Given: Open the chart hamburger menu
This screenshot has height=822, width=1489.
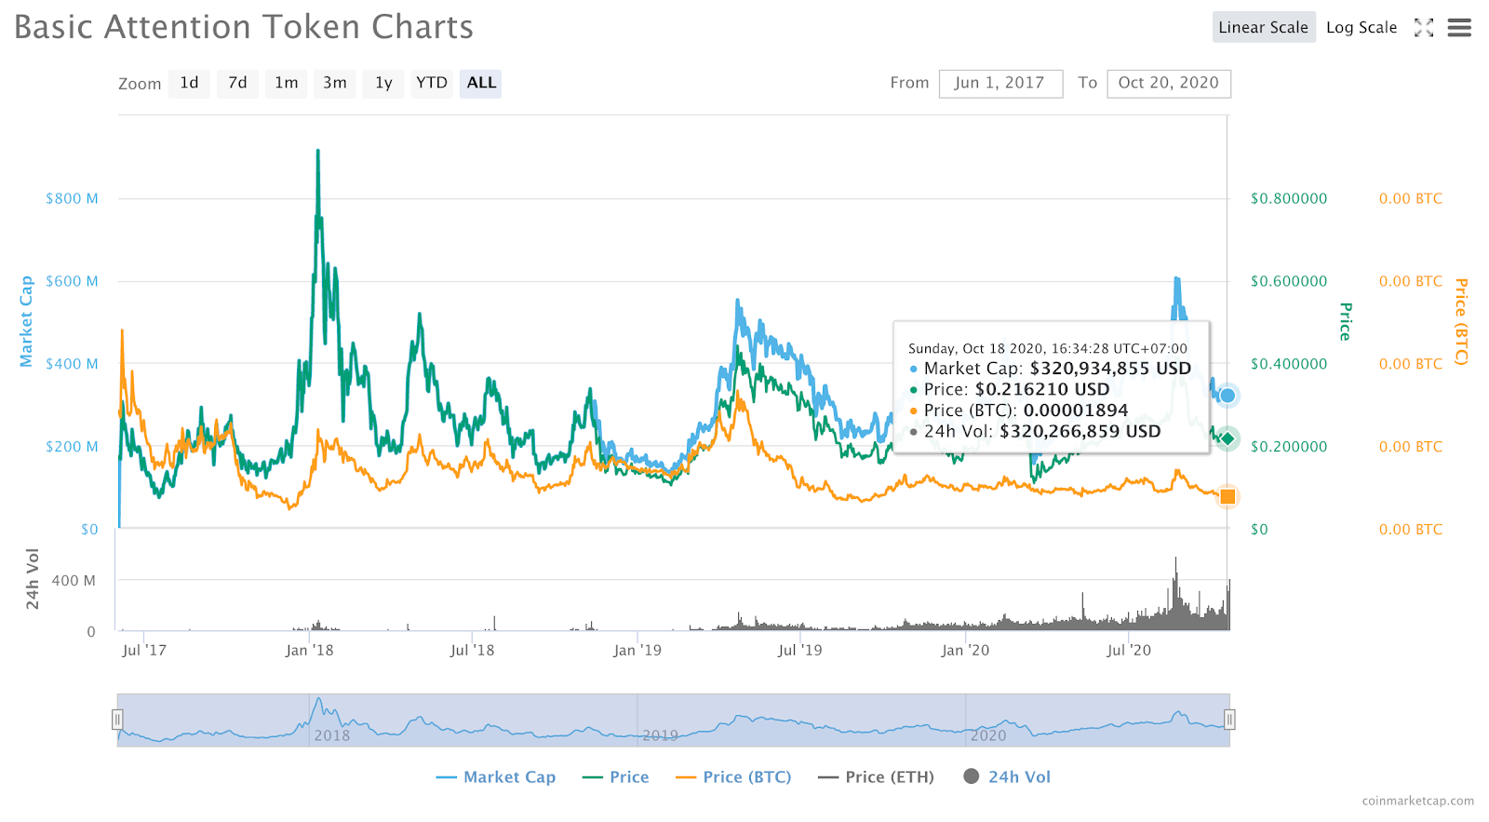Looking at the screenshot, I should tap(1459, 28).
